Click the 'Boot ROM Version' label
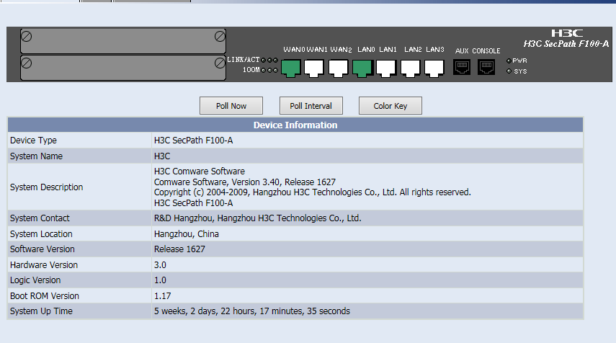Screen dimensions: 616x343 point(45,296)
